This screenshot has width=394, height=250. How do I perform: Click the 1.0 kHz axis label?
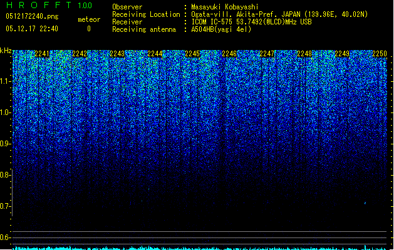[x=5, y=113]
